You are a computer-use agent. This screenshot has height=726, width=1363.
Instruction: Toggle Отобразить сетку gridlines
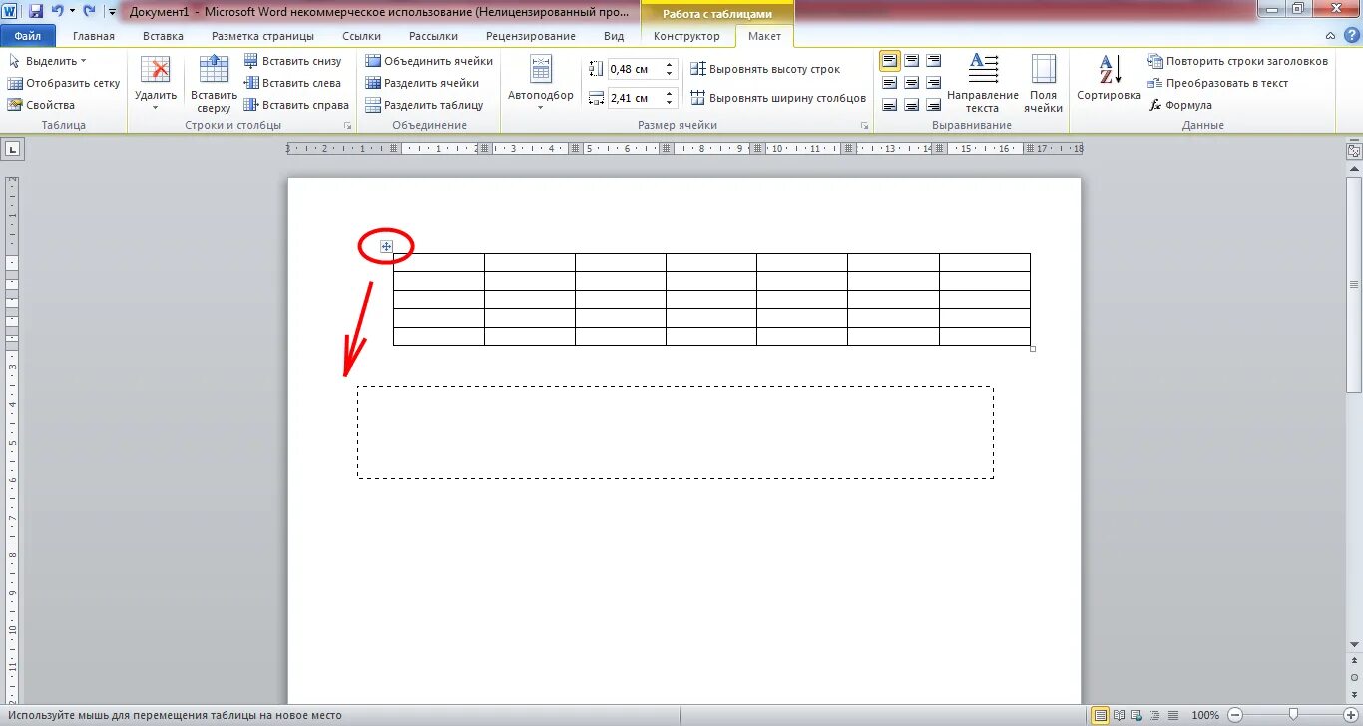coord(64,83)
